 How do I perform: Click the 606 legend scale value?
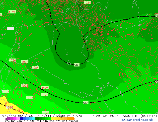coord(76,121)
